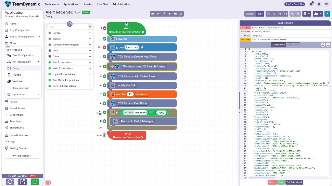Image resolution: width=332 pixels, height=186 pixels.
Task: Click red edit pencil for step 1
Action: [x=104, y=28]
